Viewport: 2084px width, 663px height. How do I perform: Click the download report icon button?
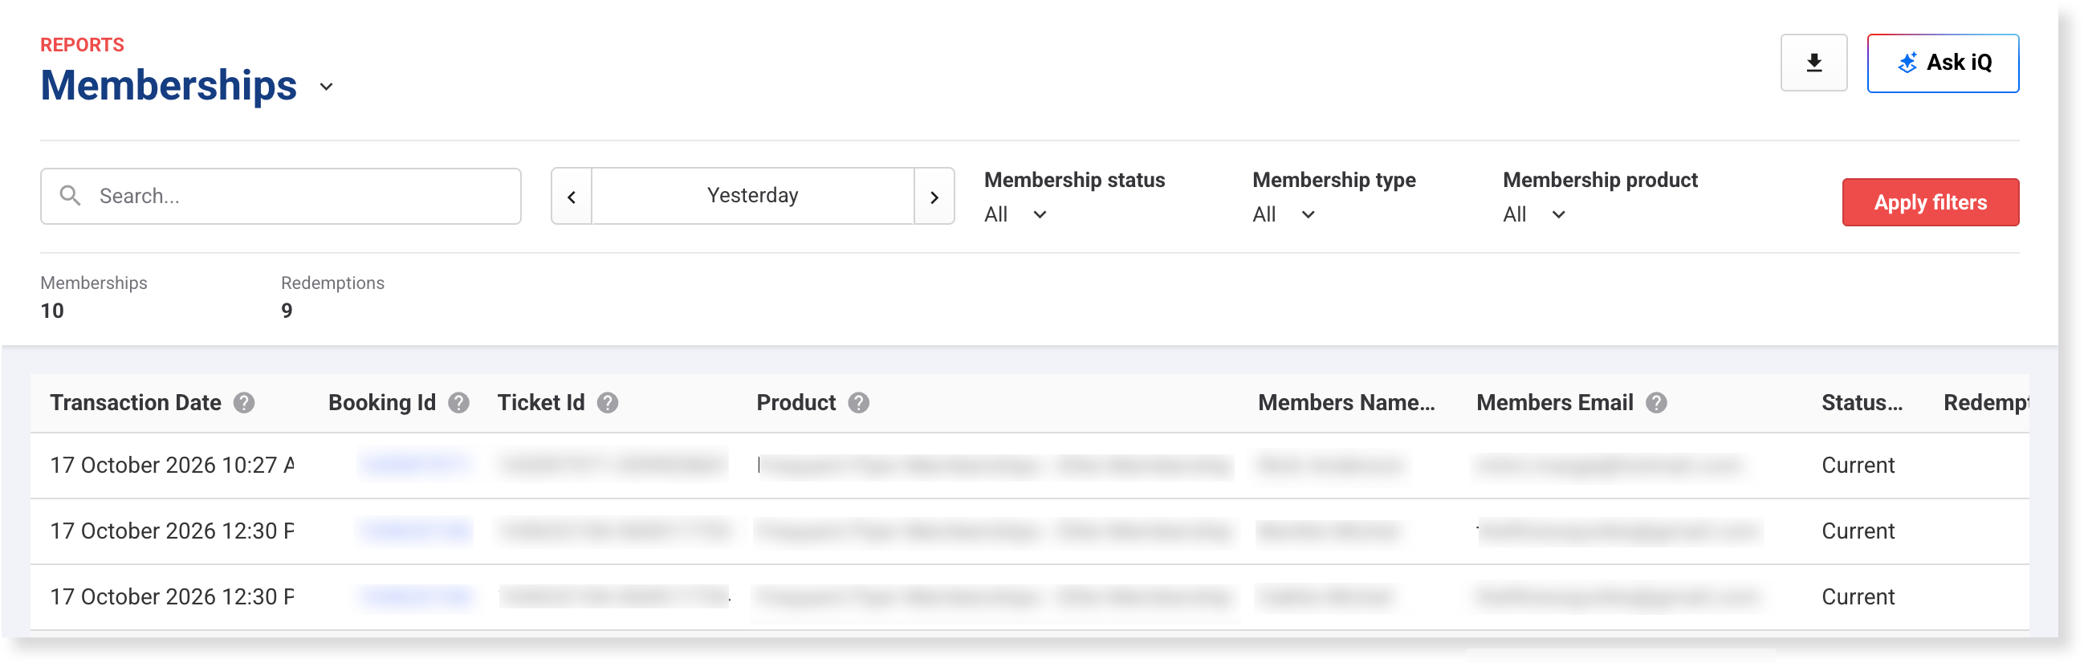[1813, 63]
